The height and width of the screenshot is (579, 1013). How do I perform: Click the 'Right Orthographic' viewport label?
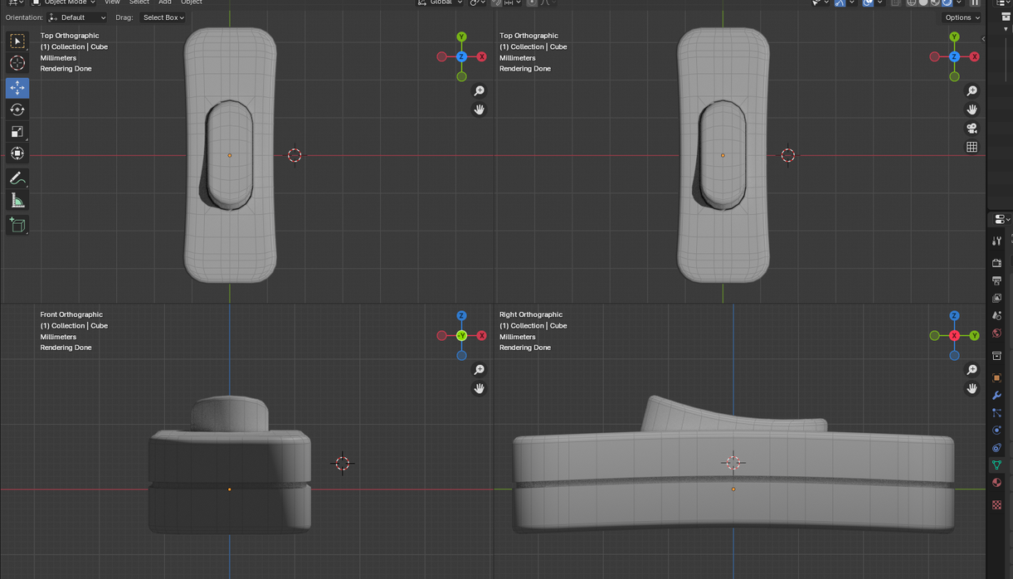coord(531,314)
